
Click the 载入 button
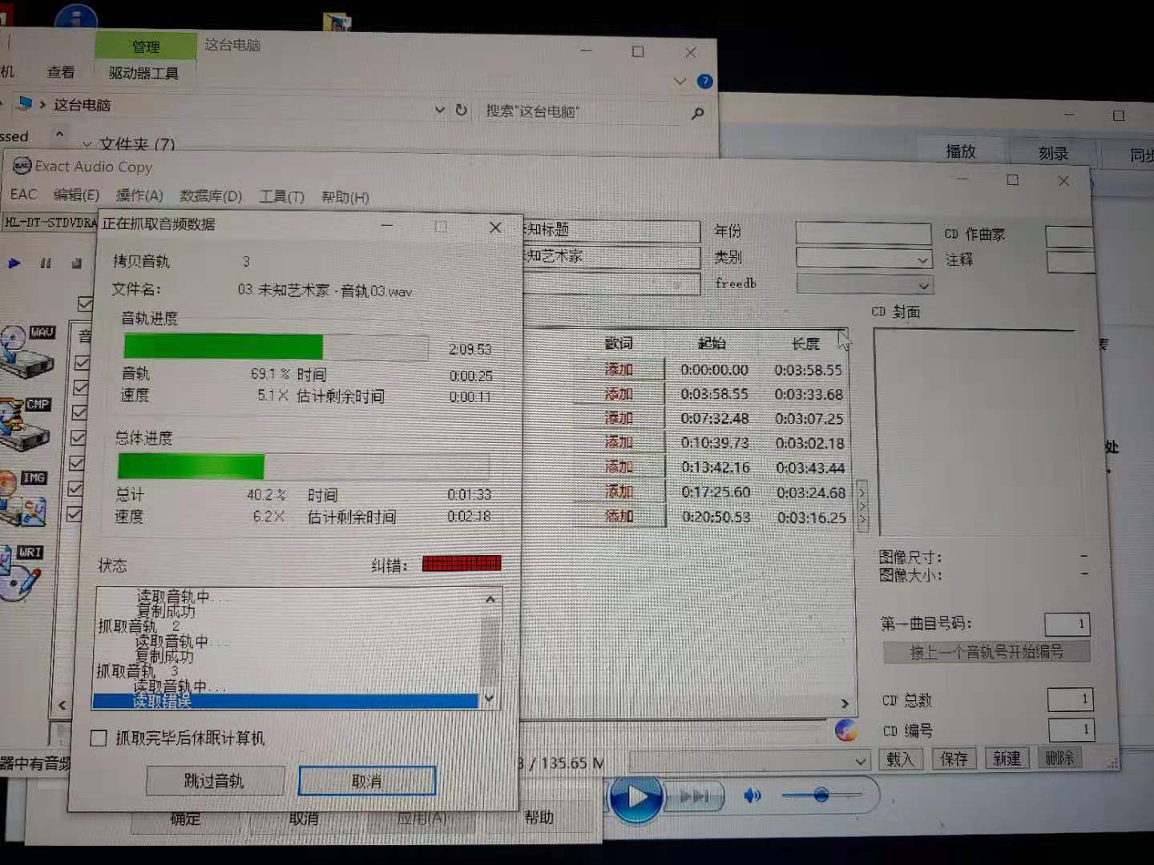[901, 759]
